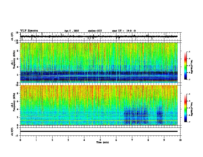This screenshot has height=157, width=203.
Task: Click the dark blue quiet patch near minute 7 in ch.2
Action: [136, 115]
